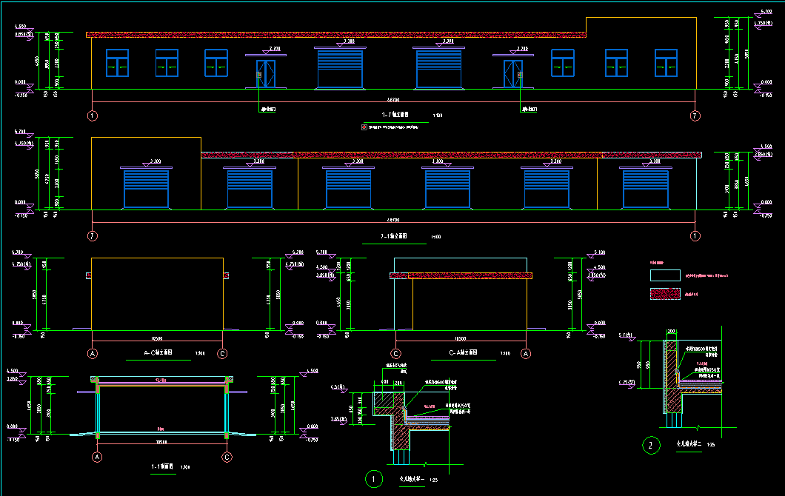Image resolution: width=785 pixels, height=496 pixels.
Task: Select the leftmost window in the top elevation
Action: point(117,63)
